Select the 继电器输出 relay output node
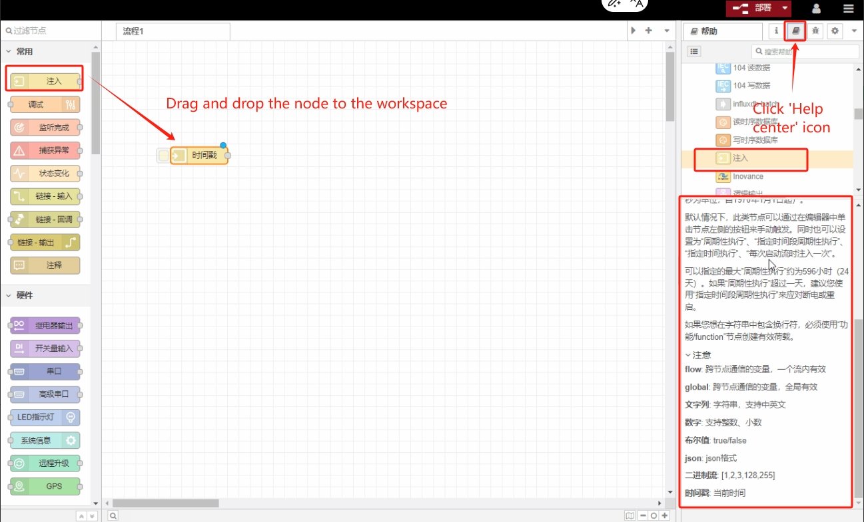Screen dimensions: 864x522 pyautogui.click(x=45, y=325)
